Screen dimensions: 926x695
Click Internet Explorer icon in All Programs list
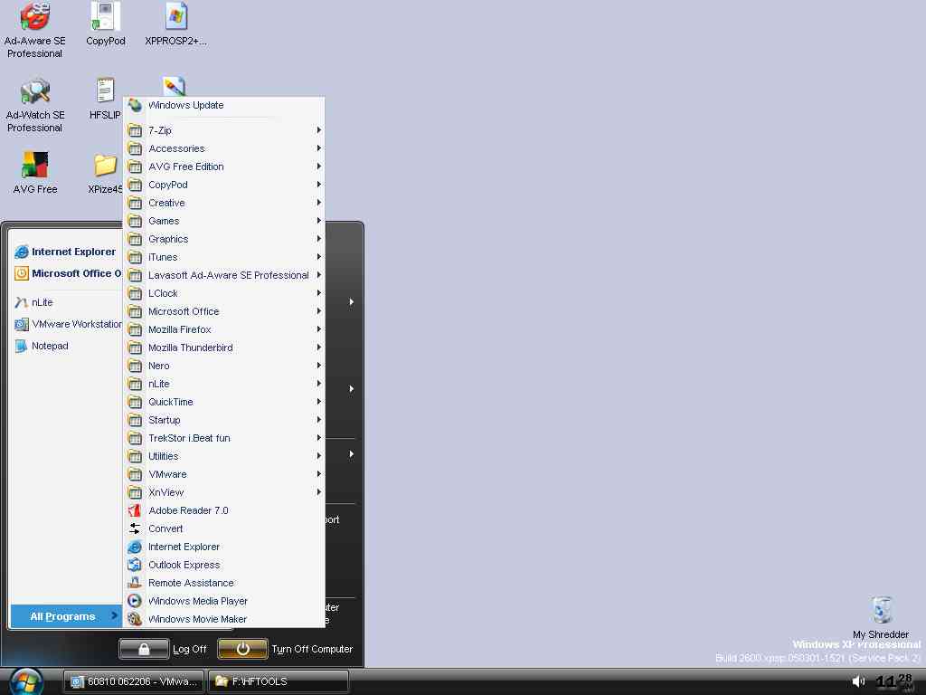(x=135, y=547)
